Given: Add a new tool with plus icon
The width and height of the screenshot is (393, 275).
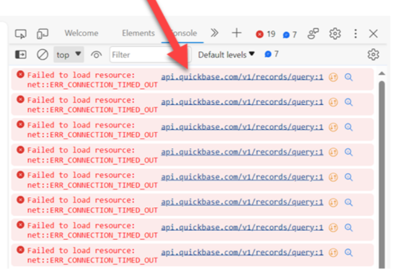Looking at the screenshot, I should pyautogui.click(x=236, y=33).
